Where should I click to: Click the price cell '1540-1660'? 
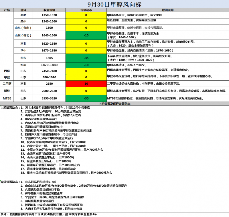click(x=49, y=21)
